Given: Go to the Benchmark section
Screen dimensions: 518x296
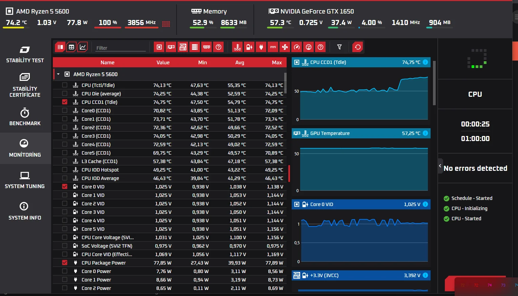Looking at the screenshot, I should [25, 117].
